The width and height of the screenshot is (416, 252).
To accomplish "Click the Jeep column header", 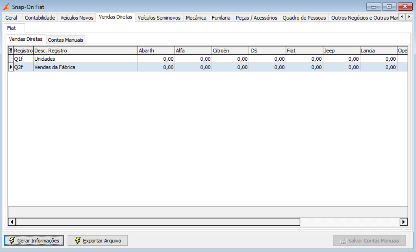I will click(x=342, y=50).
